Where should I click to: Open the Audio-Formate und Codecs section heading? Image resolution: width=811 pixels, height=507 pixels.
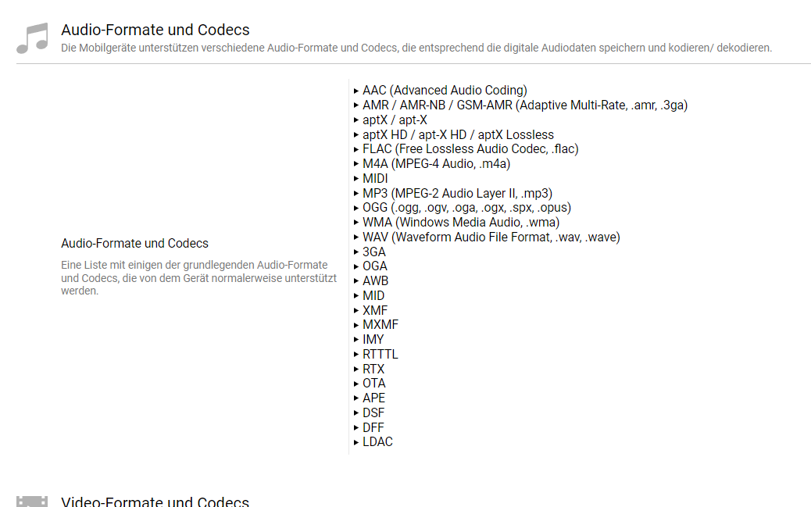pyautogui.click(x=155, y=30)
